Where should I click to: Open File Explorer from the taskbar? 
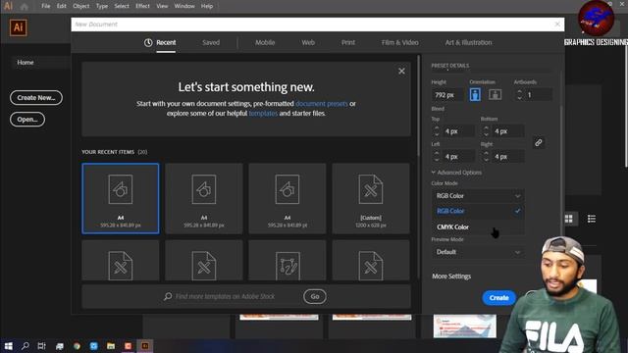(x=111, y=346)
